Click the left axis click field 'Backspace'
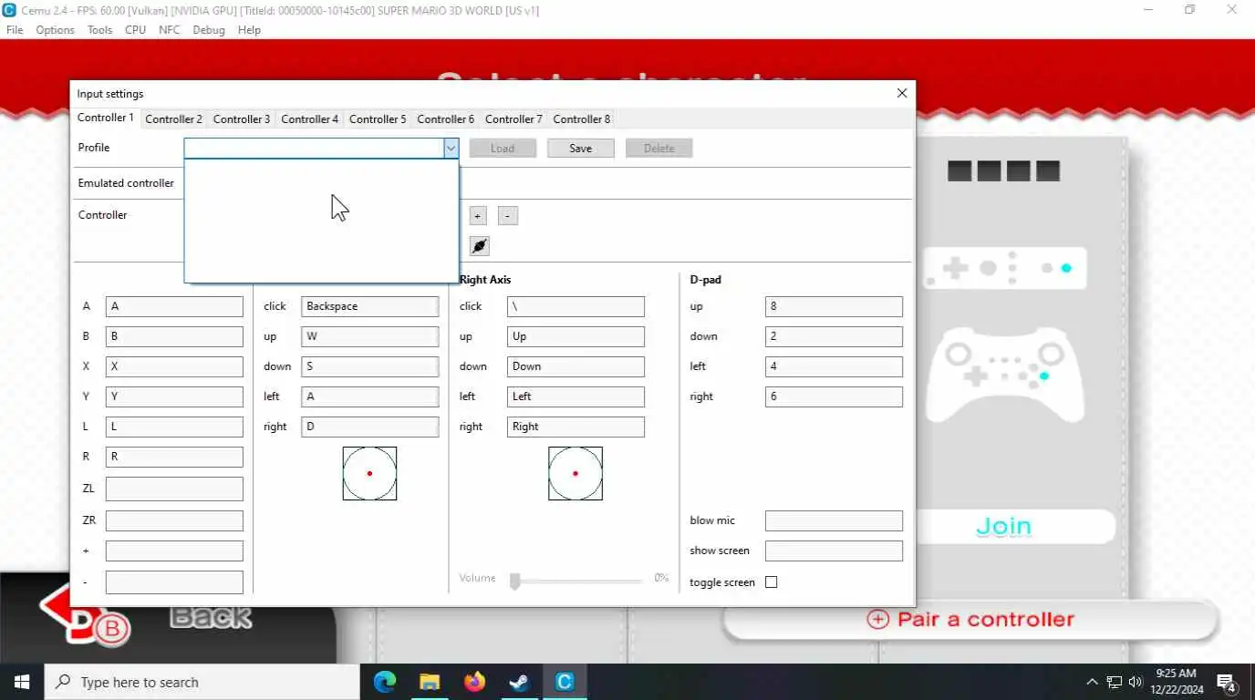Viewport: 1255px width, 700px height. click(370, 306)
